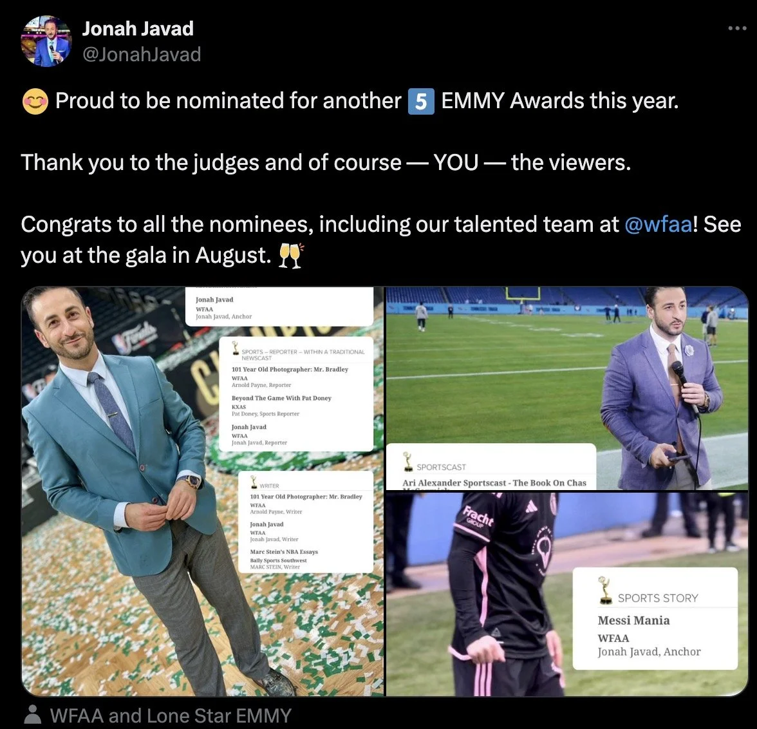Viewport: 757px width, 729px height.
Task: Click Jonah Javad's profile avatar
Action: [46, 42]
